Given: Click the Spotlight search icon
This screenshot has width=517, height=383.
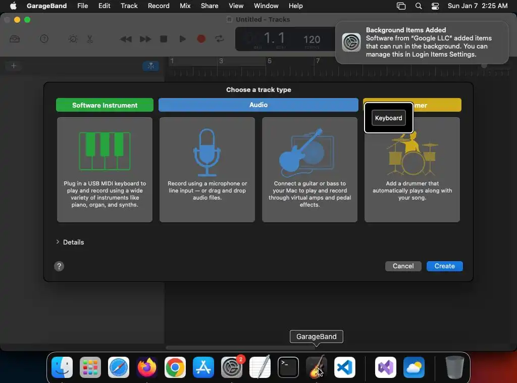Looking at the screenshot, I should click(419, 6).
